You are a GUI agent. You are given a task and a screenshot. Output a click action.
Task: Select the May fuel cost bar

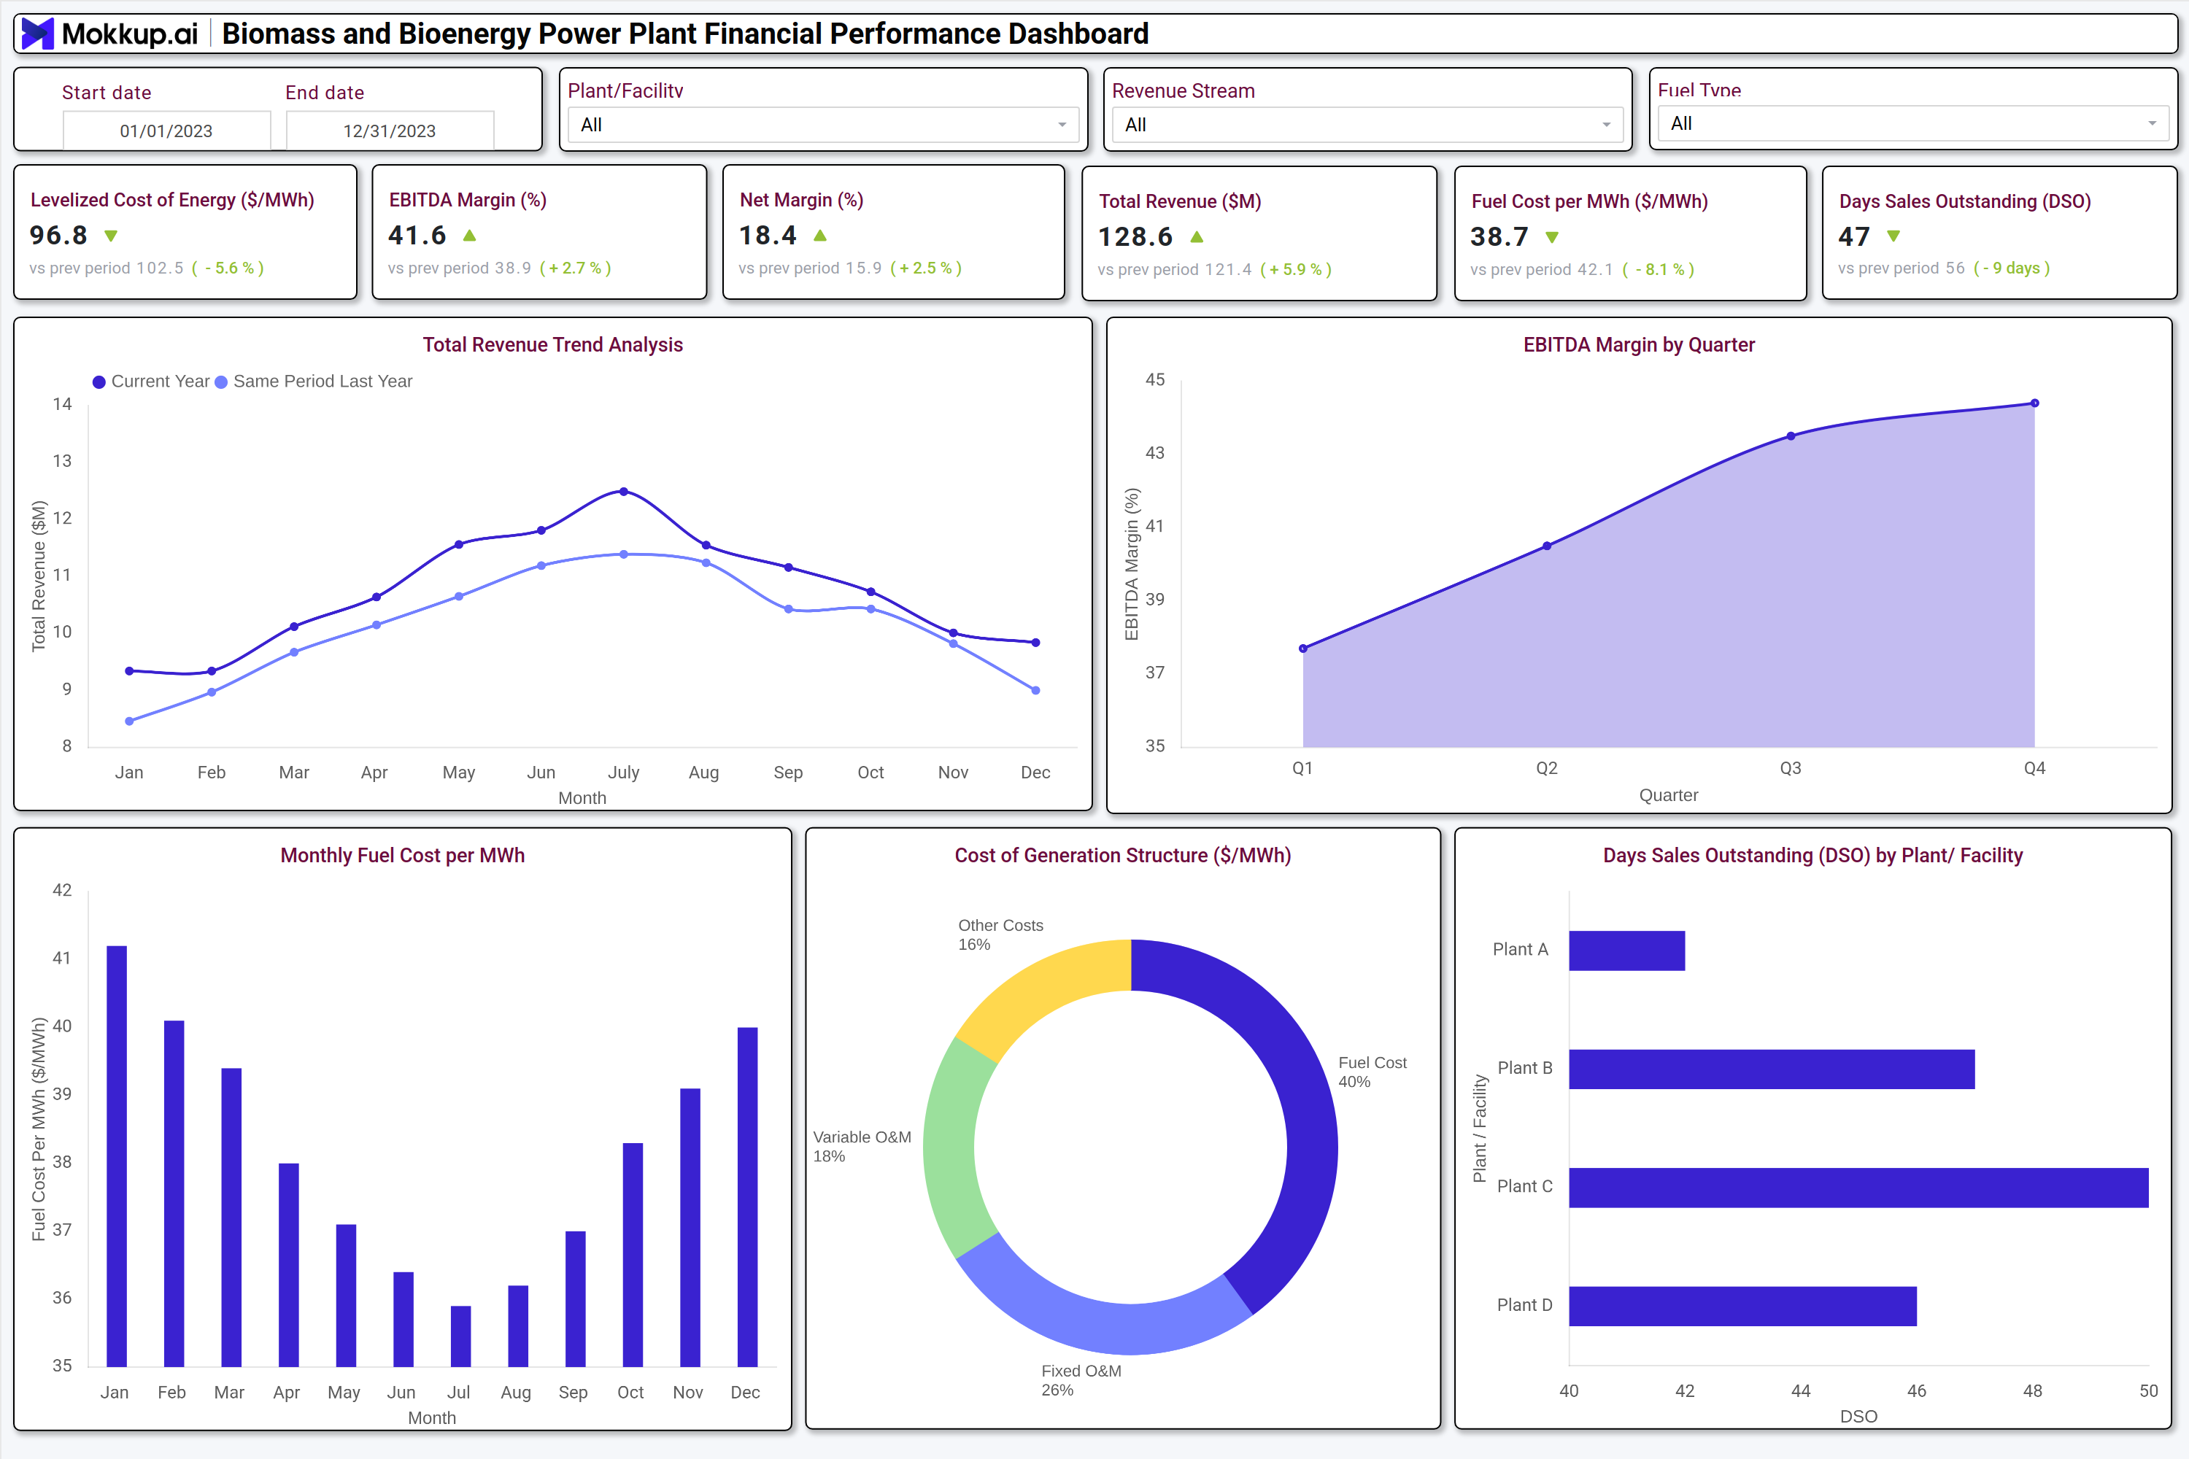click(346, 1296)
